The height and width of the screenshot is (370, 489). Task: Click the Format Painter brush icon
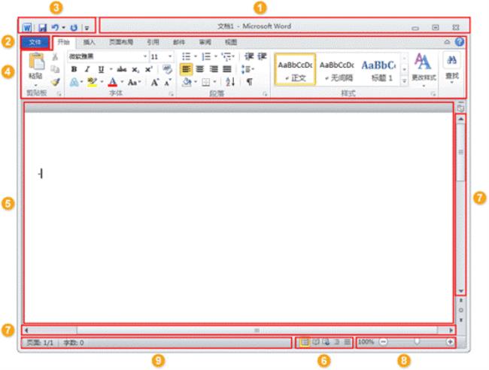(56, 82)
